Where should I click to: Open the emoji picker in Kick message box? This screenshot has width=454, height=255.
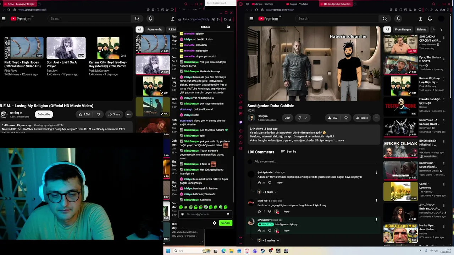click(x=228, y=214)
